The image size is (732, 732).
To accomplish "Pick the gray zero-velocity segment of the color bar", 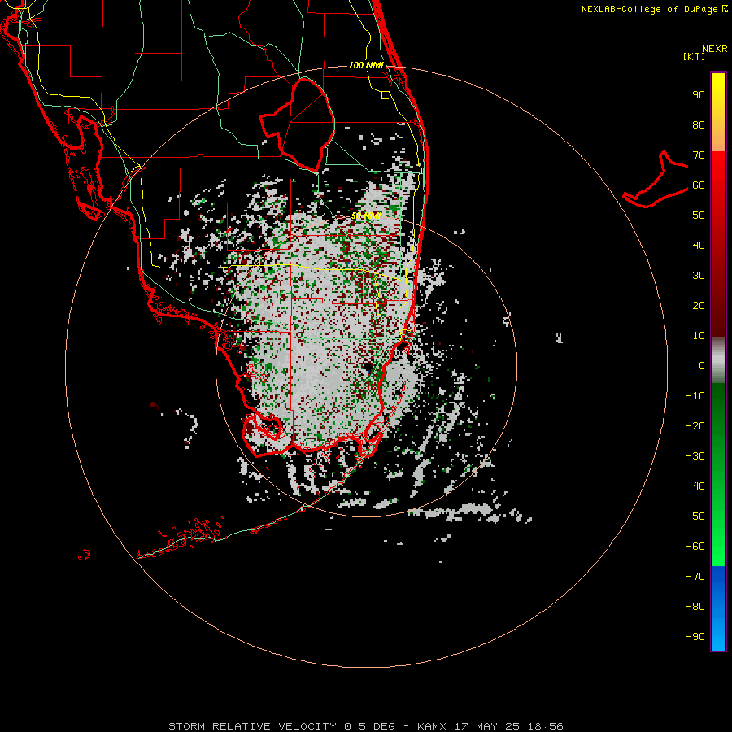I will pyautogui.click(x=718, y=360).
